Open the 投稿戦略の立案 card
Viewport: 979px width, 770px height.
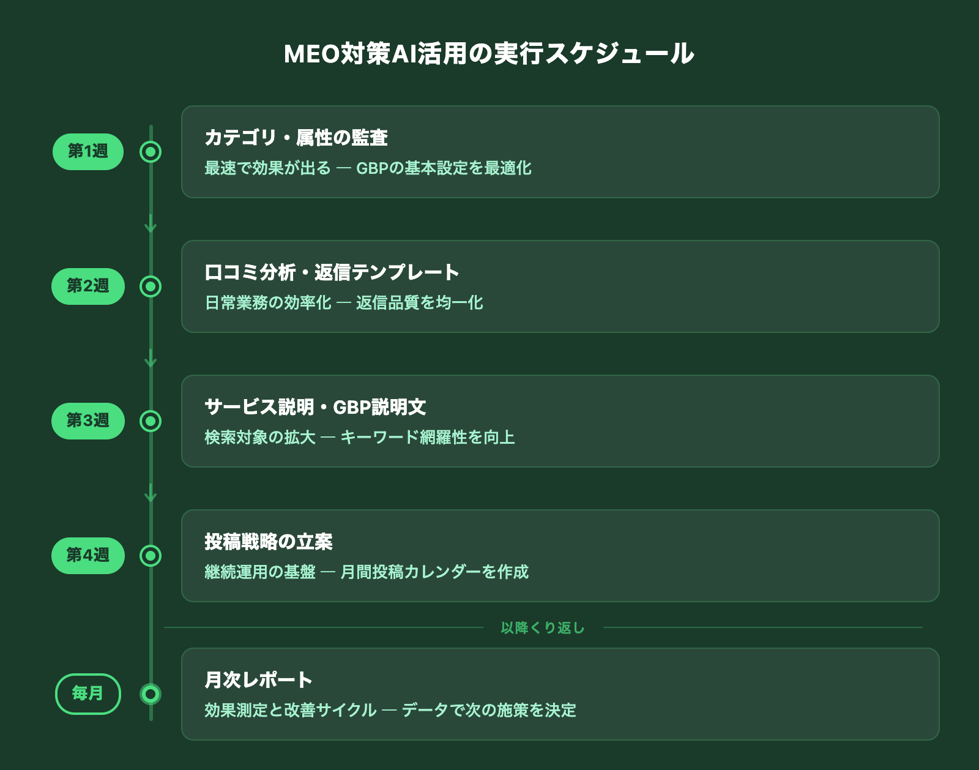[560, 556]
